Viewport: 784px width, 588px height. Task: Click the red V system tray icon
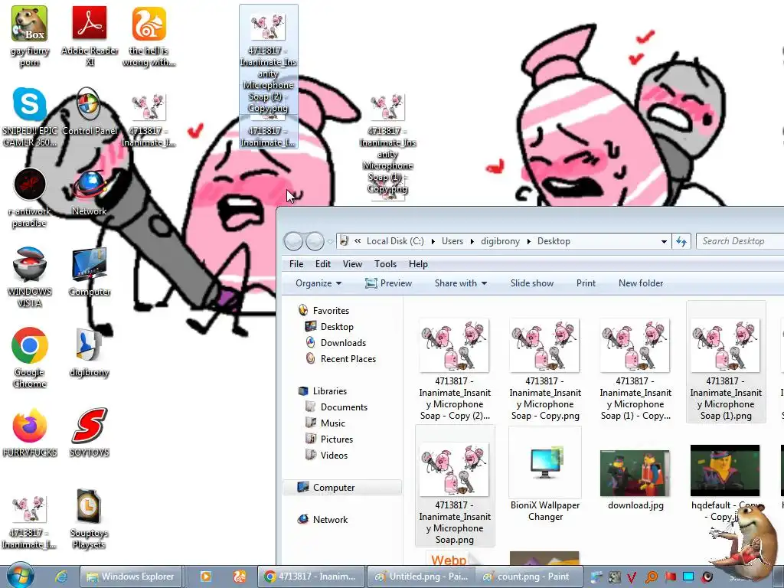632,577
